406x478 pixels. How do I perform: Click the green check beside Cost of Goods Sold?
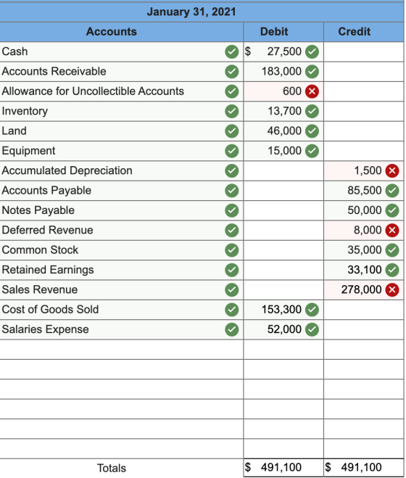pyautogui.click(x=232, y=309)
